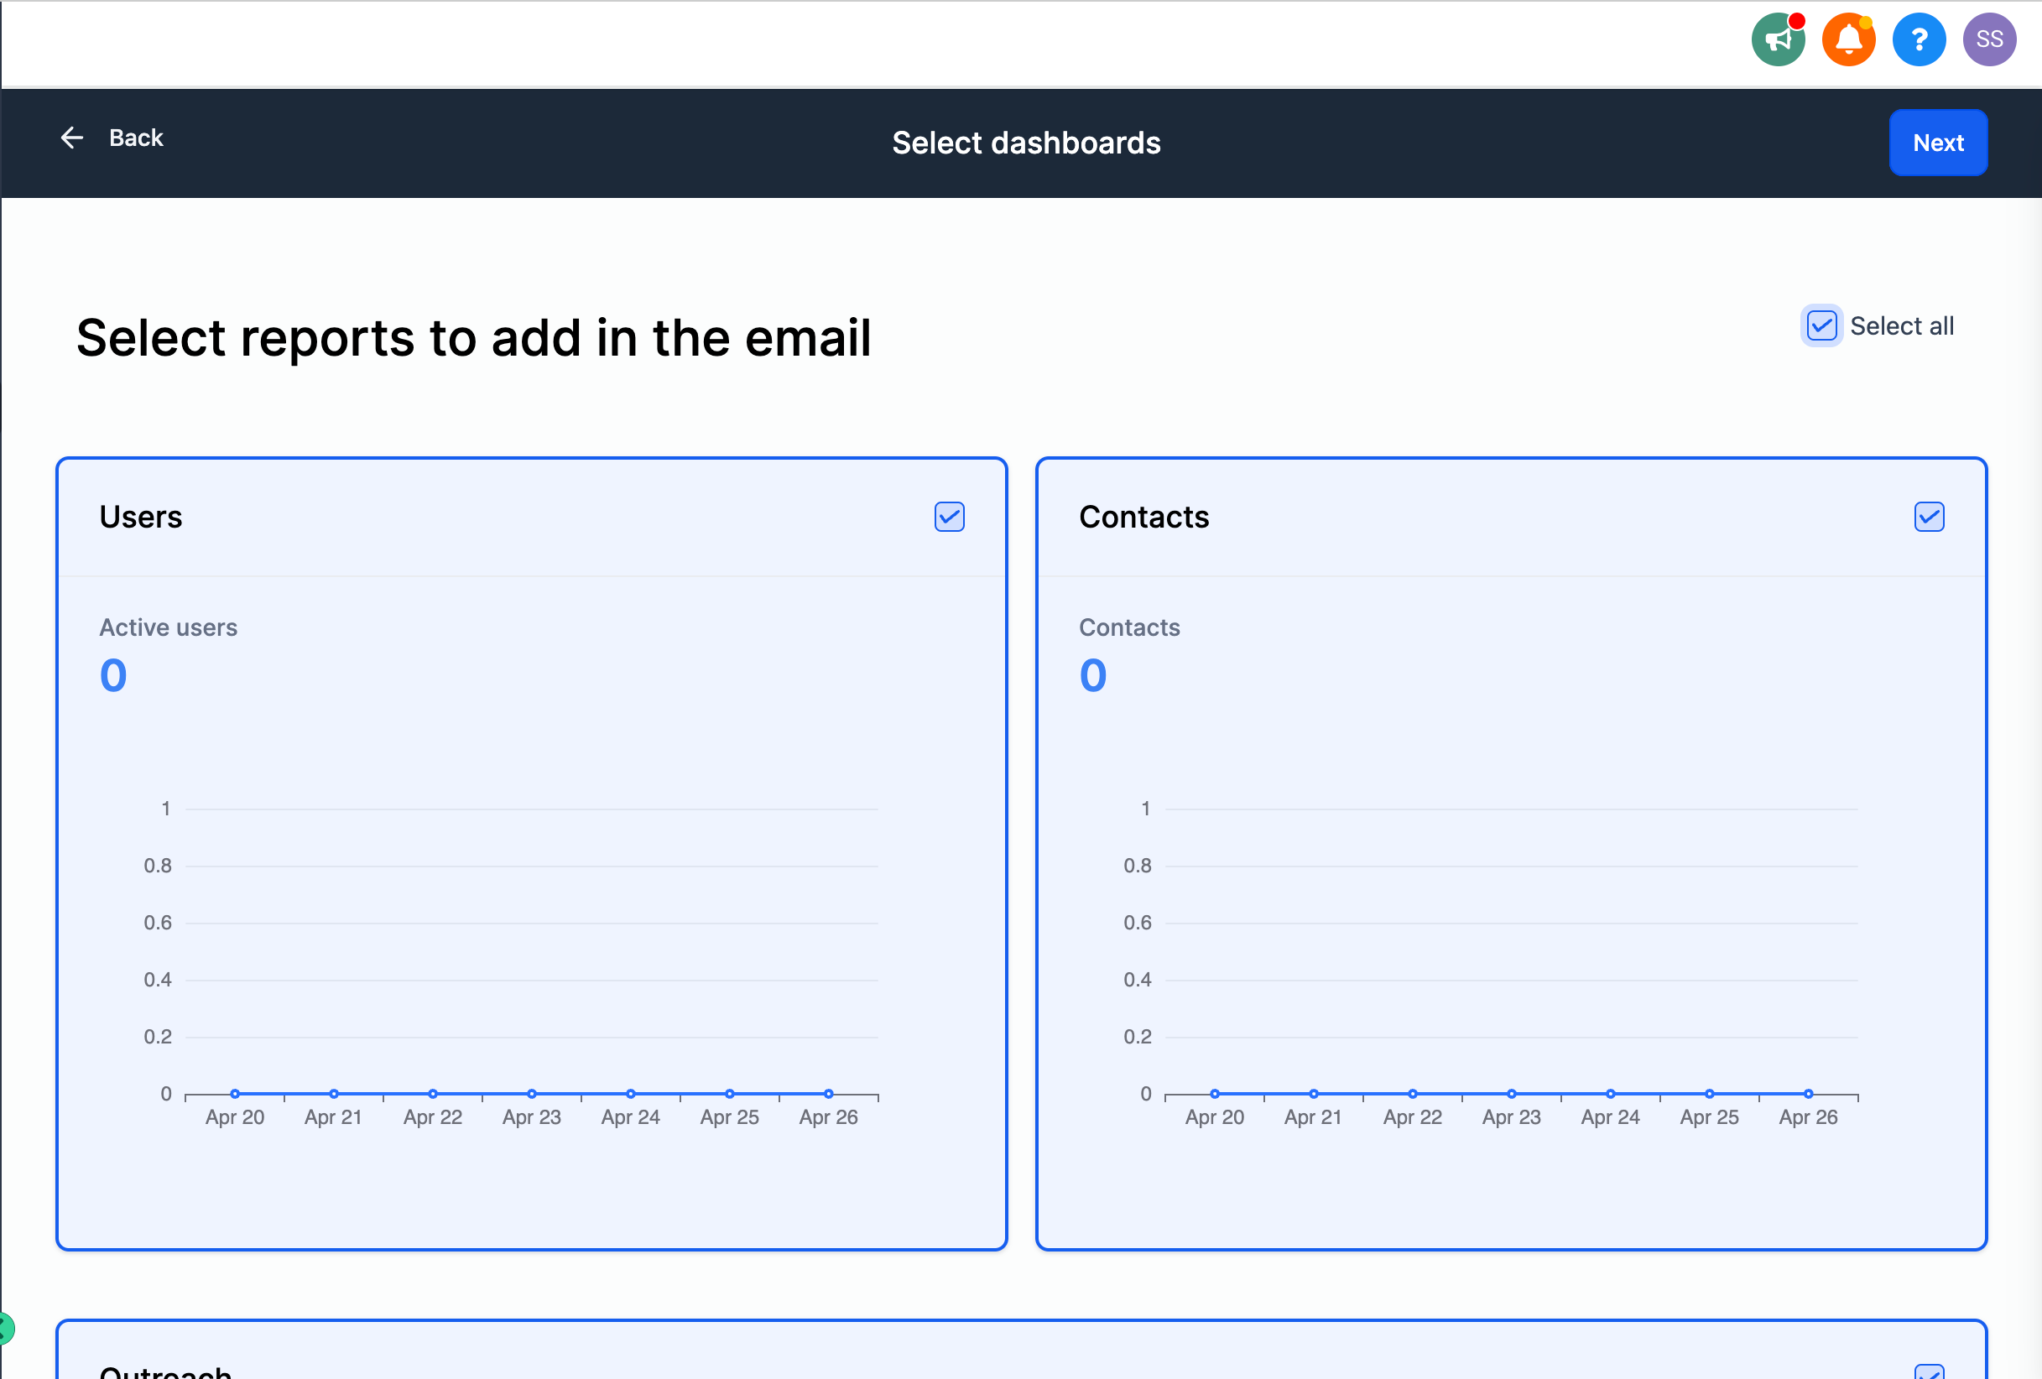Image resolution: width=2042 pixels, height=1379 pixels.
Task: Toggle the Select all checkbox
Action: [1821, 327]
